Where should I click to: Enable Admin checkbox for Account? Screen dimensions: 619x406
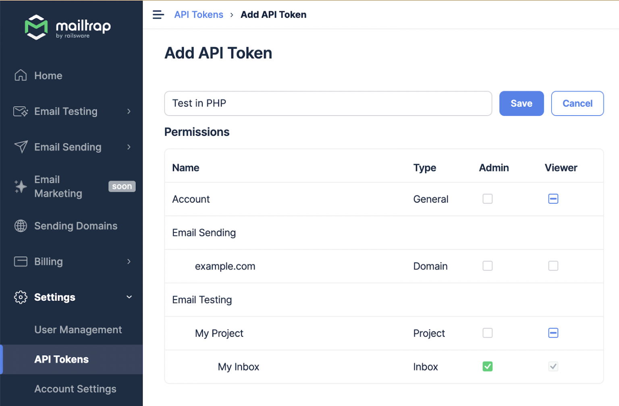(x=487, y=199)
